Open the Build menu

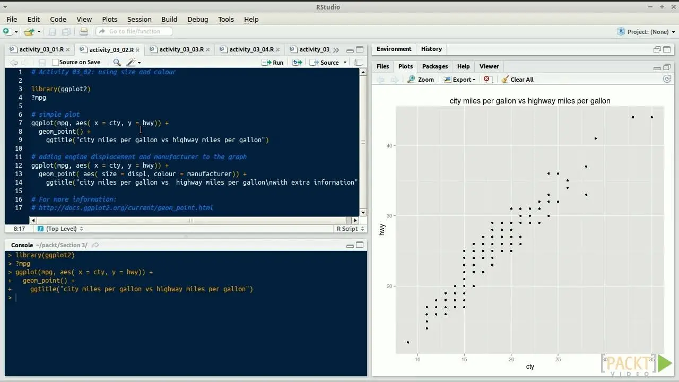[x=169, y=19]
